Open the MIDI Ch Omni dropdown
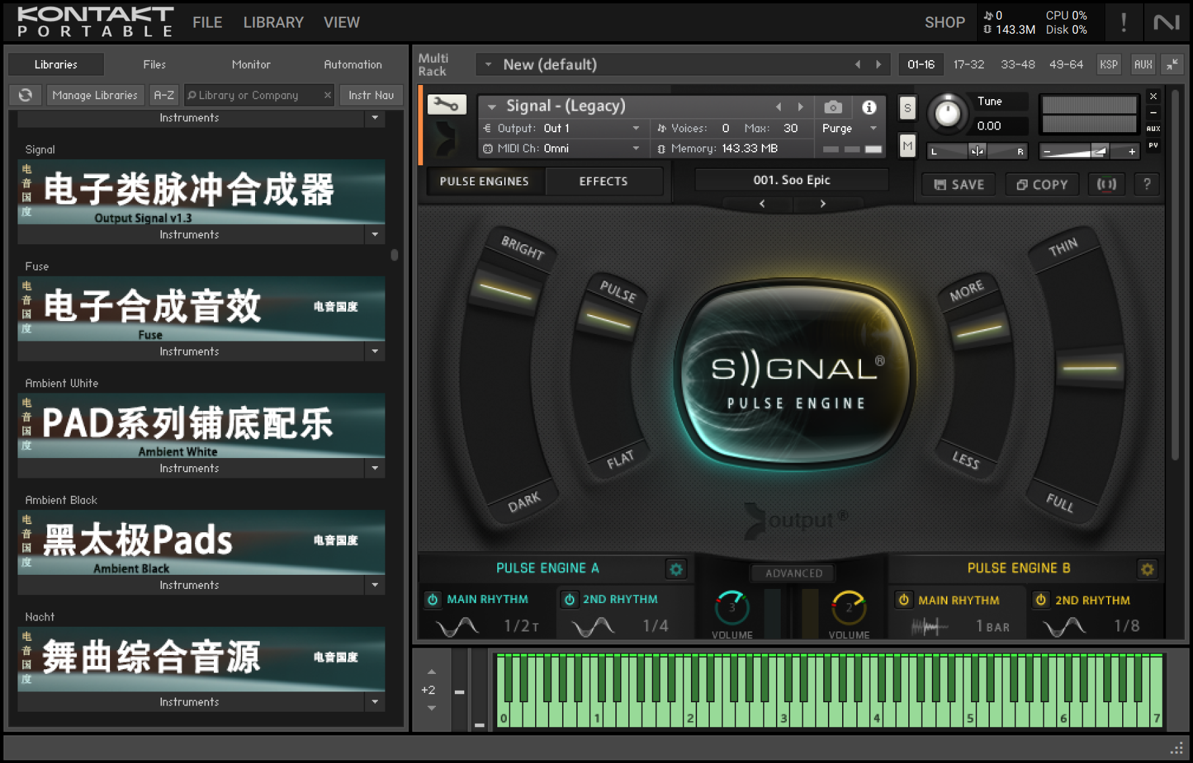The image size is (1193, 763). click(x=562, y=148)
